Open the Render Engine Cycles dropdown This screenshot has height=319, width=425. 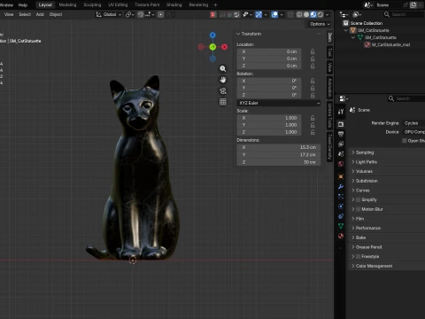pos(413,123)
